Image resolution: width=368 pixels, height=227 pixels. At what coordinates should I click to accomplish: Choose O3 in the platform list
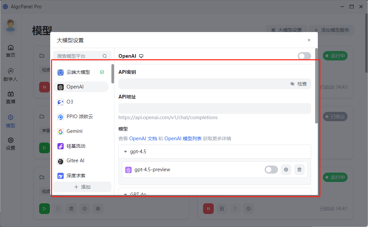point(81,102)
